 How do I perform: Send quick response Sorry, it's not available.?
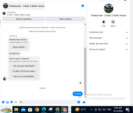pos(24,76)
